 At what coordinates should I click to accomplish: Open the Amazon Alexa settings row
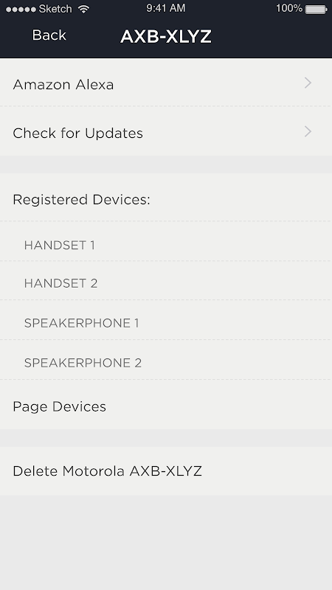166,83
